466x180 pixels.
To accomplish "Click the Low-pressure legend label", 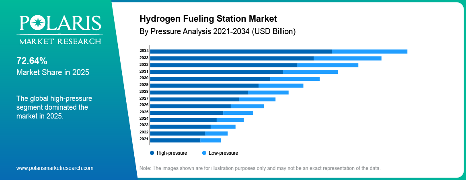I will coord(224,153).
